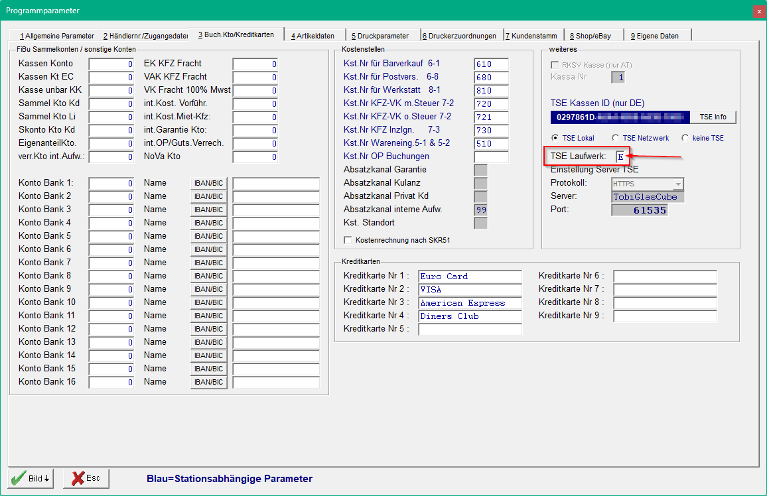Click the TSE Kassen ID field

[620, 117]
